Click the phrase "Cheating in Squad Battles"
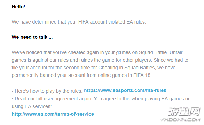 click(126, 68)
